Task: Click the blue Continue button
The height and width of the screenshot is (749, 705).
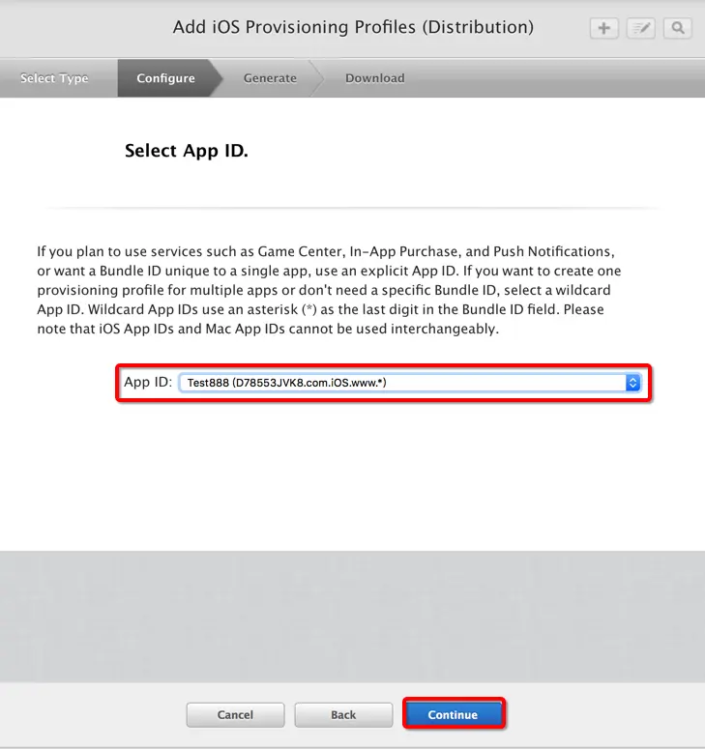Action: 454,714
